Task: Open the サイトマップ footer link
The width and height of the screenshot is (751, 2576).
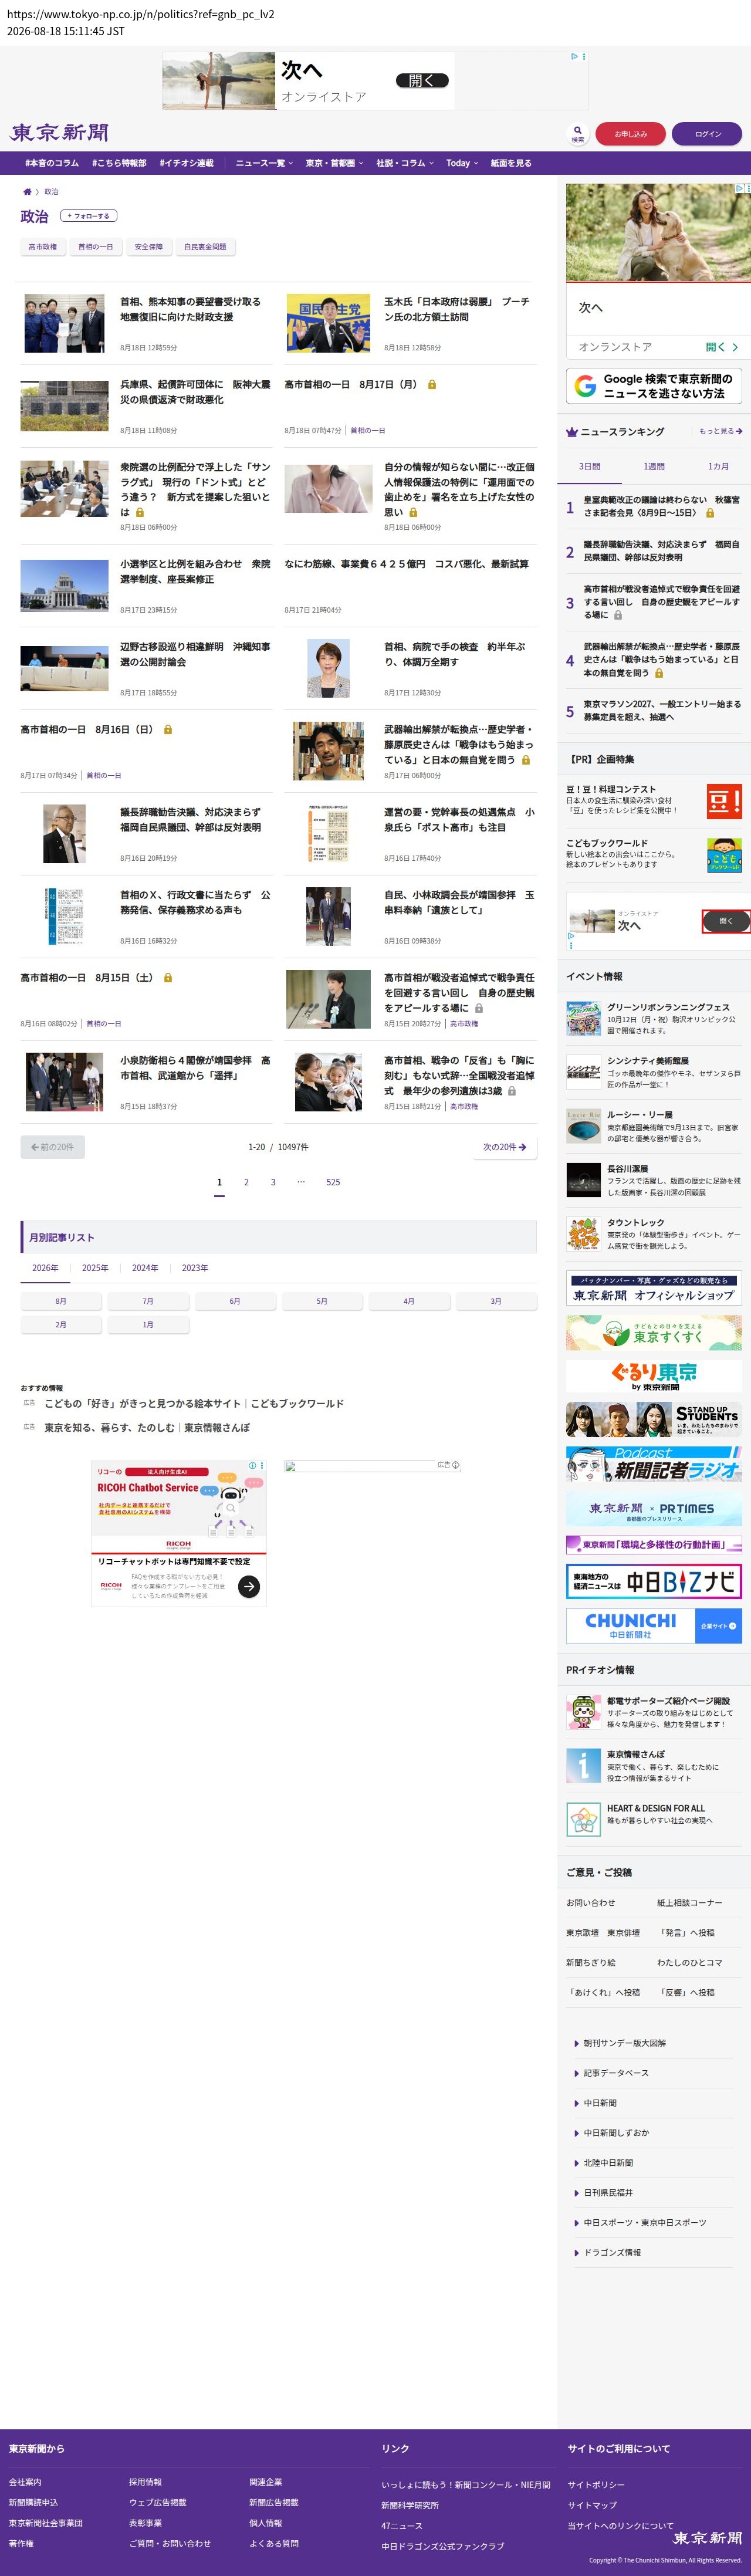Action: click(592, 2505)
